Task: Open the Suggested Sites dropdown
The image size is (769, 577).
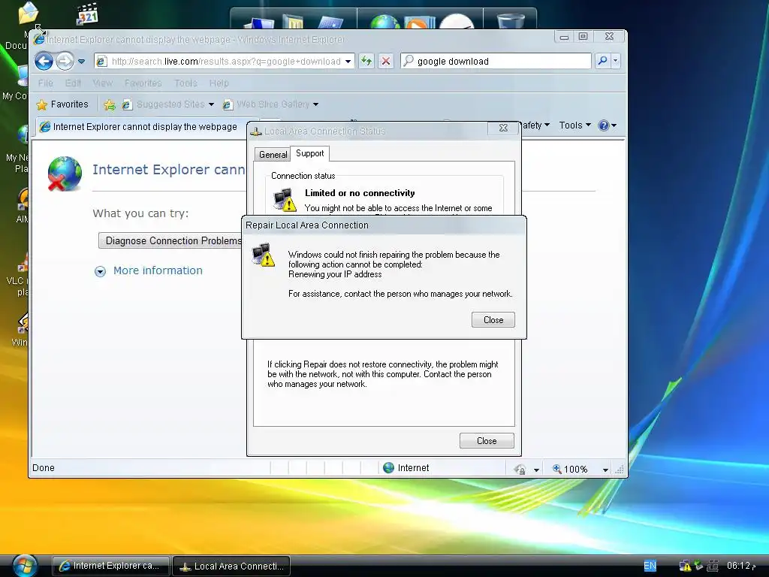Action: tap(211, 104)
